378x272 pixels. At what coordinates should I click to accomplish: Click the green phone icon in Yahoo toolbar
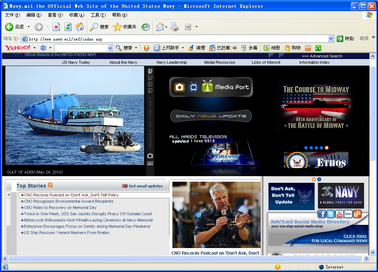tap(318, 48)
